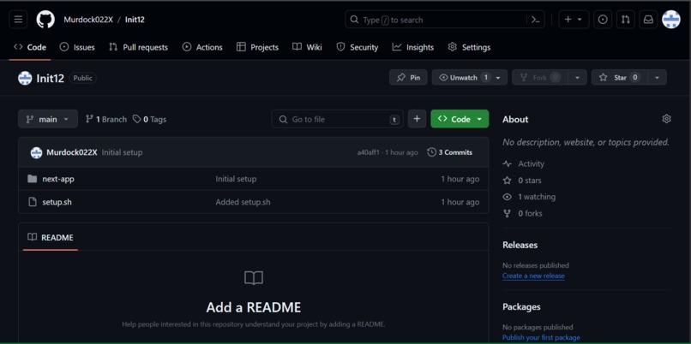Expand the Fork options dropdown arrow
Image resolution: width=691 pixels, height=344 pixels.
click(x=577, y=77)
